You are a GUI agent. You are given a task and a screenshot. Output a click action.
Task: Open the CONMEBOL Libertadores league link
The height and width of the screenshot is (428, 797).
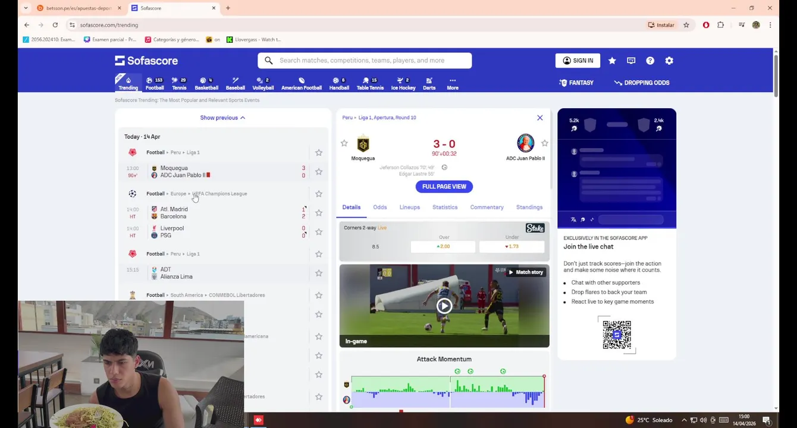[x=236, y=295]
